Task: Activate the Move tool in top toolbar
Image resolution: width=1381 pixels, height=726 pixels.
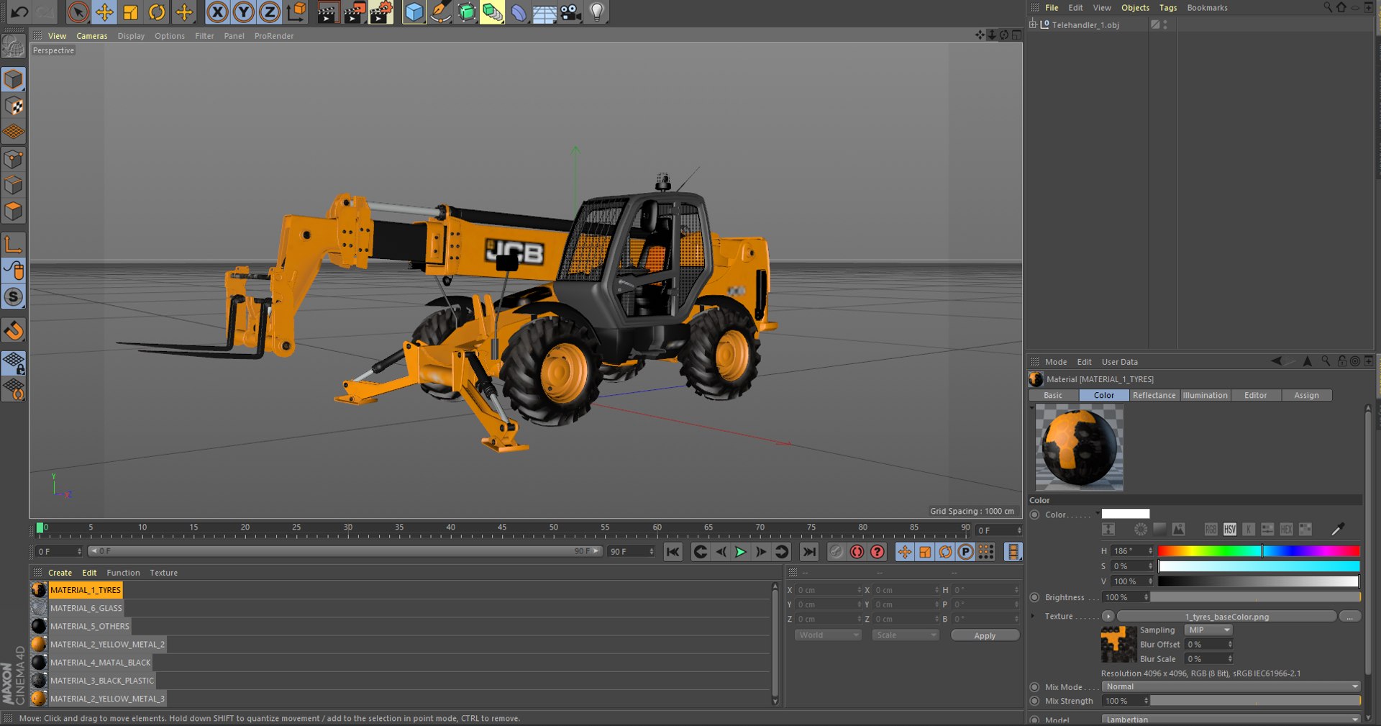Action: pos(104,12)
